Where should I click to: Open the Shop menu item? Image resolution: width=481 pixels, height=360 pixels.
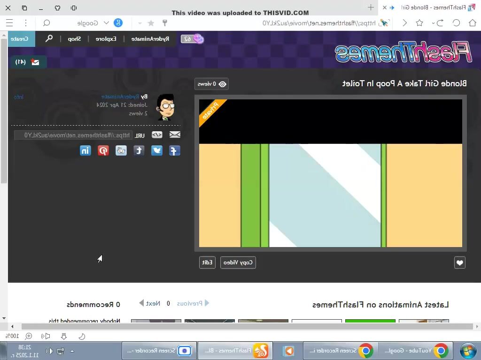pyautogui.click(x=75, y=39)
